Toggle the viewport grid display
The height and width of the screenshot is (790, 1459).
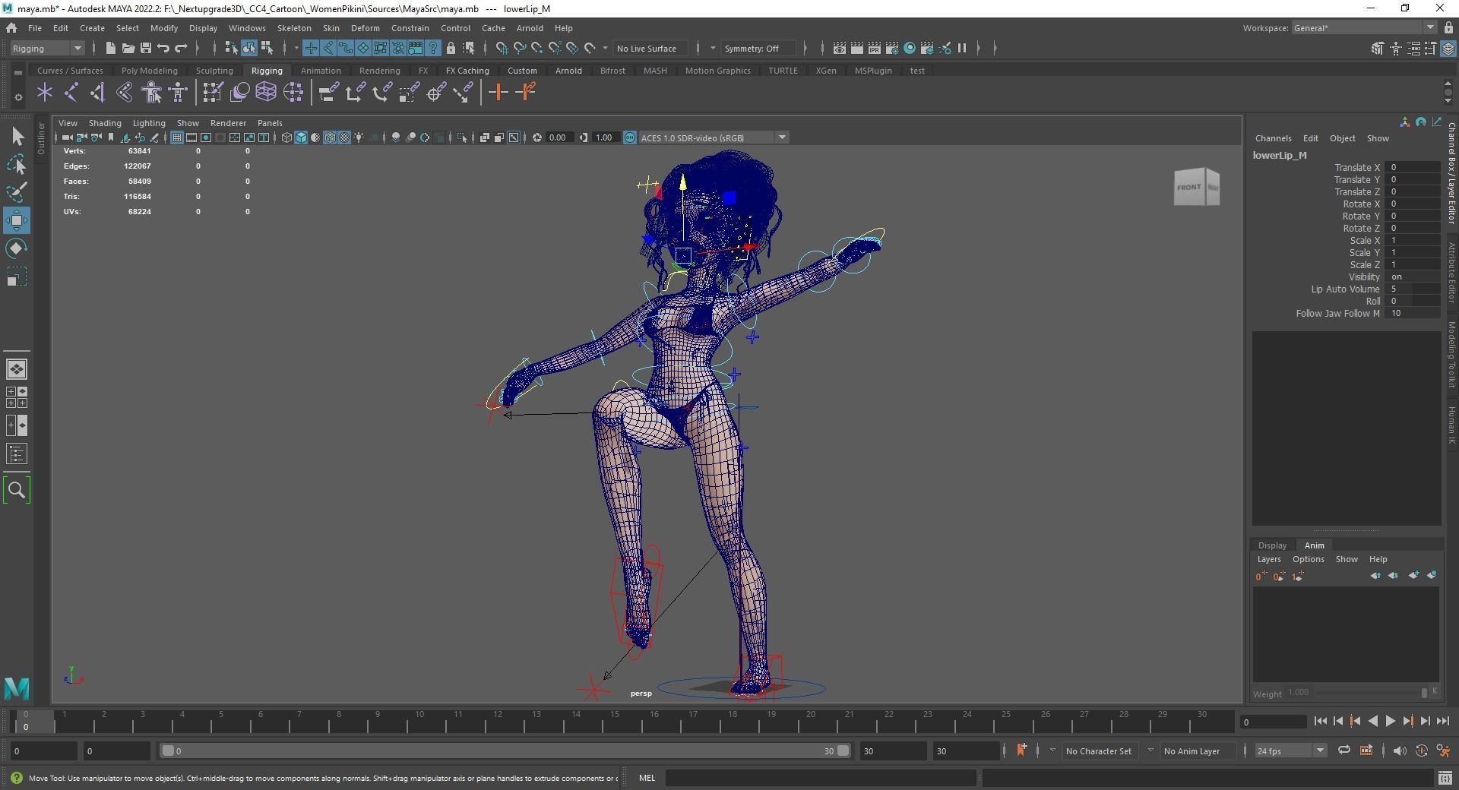tap(177, 137)
